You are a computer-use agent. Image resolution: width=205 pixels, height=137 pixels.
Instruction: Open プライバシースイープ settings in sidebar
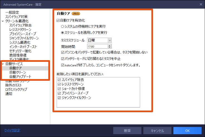pyautogui.click(x=22, y=34)
